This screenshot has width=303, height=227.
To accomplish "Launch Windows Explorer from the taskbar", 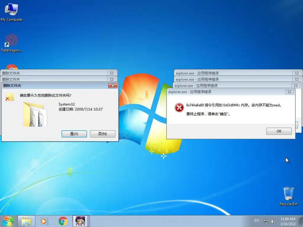I will tap(26, 221).
